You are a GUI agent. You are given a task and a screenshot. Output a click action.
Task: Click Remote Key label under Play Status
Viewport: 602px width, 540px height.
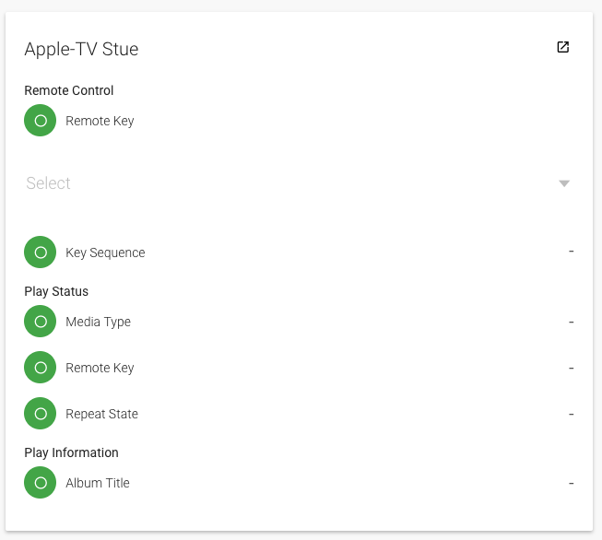pyautogui.click(x=100, y=368)
